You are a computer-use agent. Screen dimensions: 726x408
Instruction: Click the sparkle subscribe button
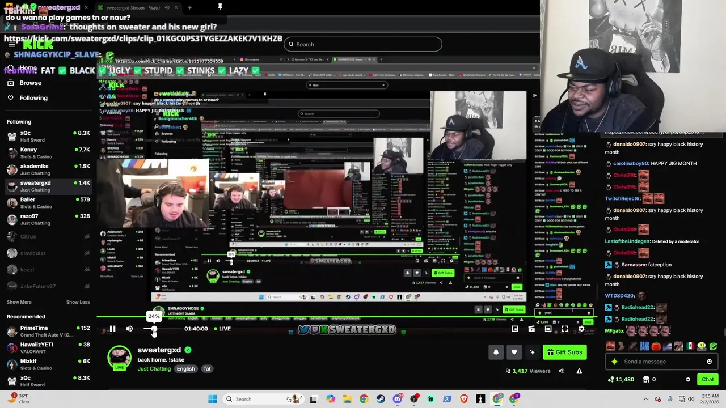pos(532,352)
